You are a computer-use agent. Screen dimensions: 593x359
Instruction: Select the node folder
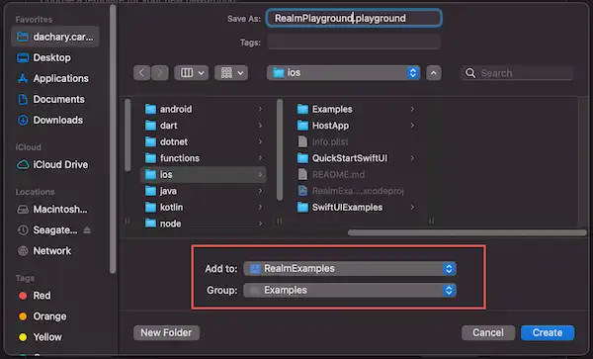(204, 224)
